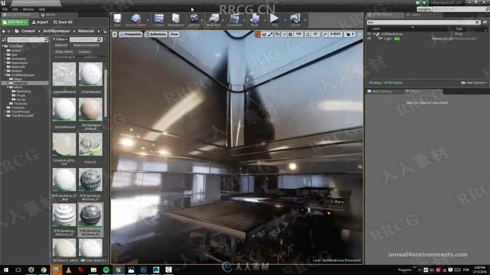Screen dimensions: 490x275
Task: Open the Window menu
Action: [28, 9]
